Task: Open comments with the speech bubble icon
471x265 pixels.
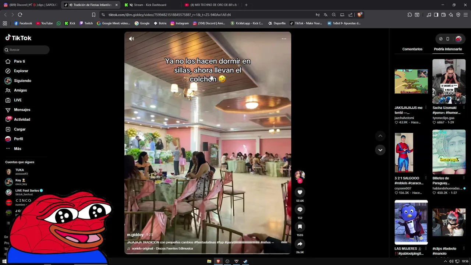Action: (x=300, y=209)
